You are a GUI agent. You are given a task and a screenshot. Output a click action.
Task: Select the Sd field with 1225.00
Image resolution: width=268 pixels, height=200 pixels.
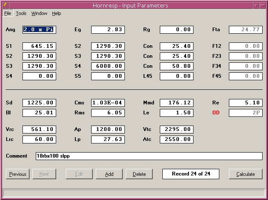point(39,103)
